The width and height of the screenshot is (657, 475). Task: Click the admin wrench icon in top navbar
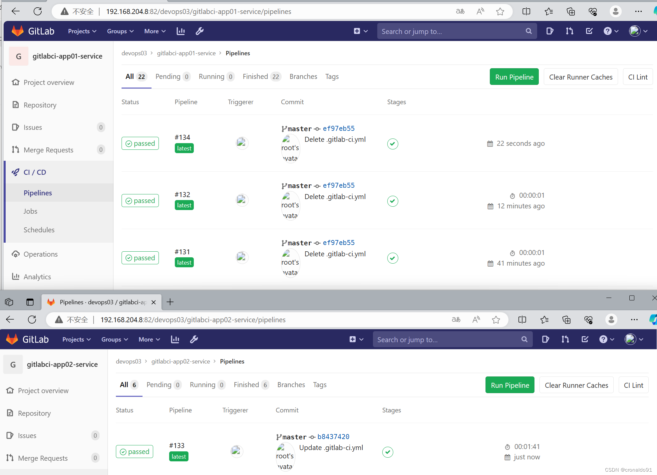199,31
